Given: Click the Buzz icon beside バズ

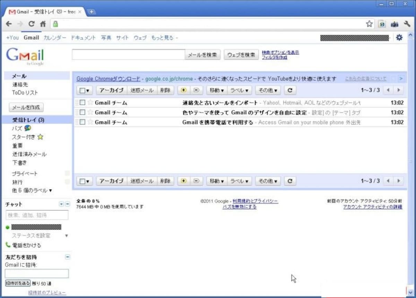Looking at the screenshot, I should [x=28, y=128].
